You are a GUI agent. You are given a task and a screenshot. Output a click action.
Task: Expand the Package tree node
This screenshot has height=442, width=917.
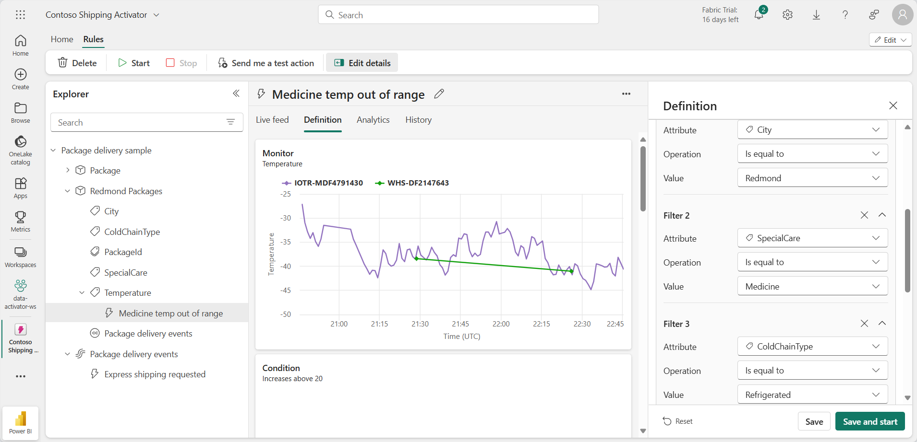tap(68, 170)
